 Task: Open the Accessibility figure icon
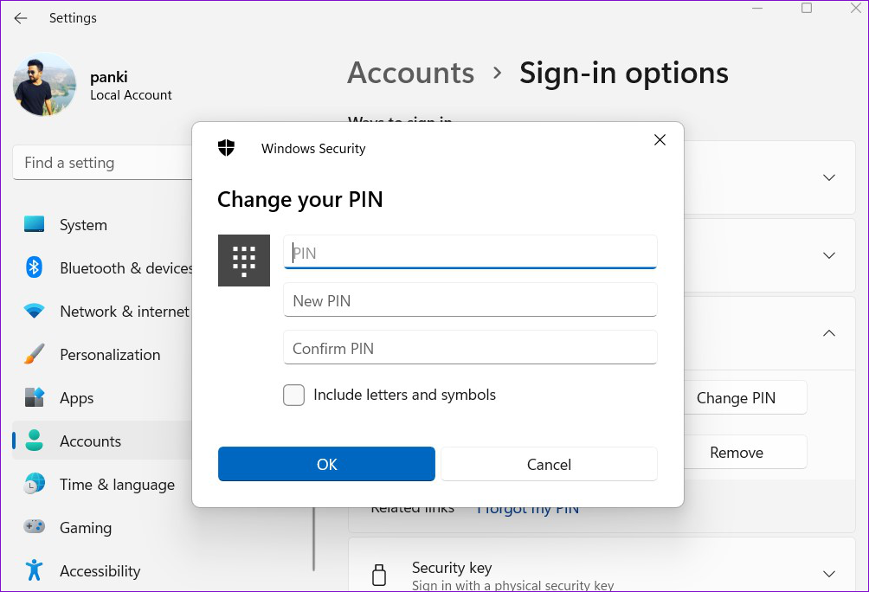coord(35,569)
